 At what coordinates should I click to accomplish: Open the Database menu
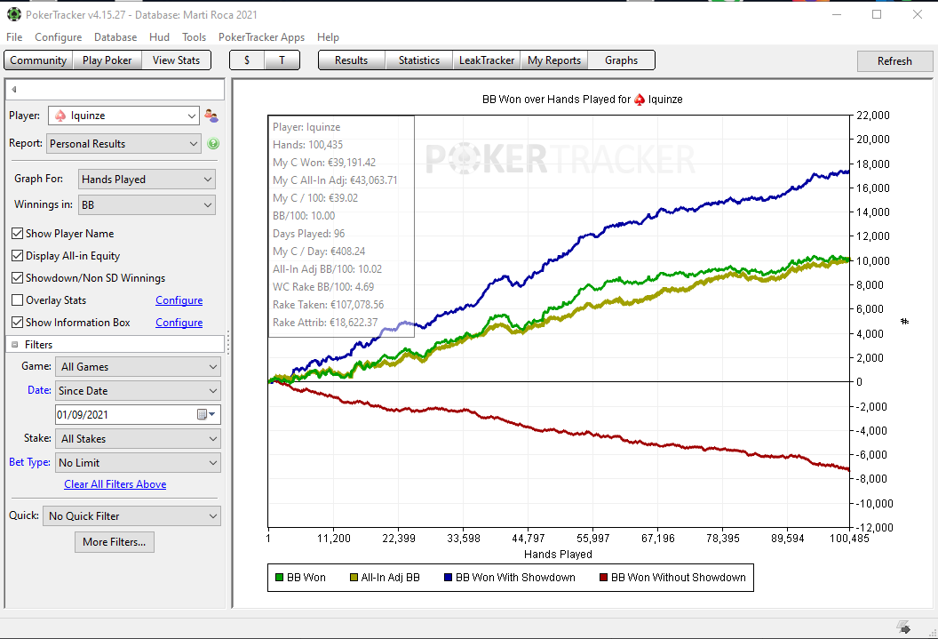pos(115,37)
